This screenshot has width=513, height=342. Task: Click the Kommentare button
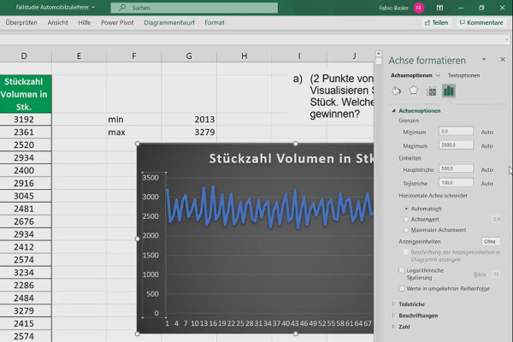[481, 22]
